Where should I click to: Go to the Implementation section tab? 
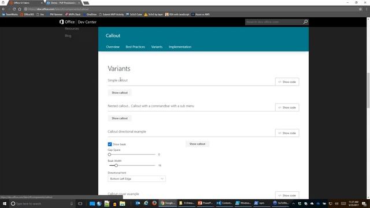(x=180, y=47)
